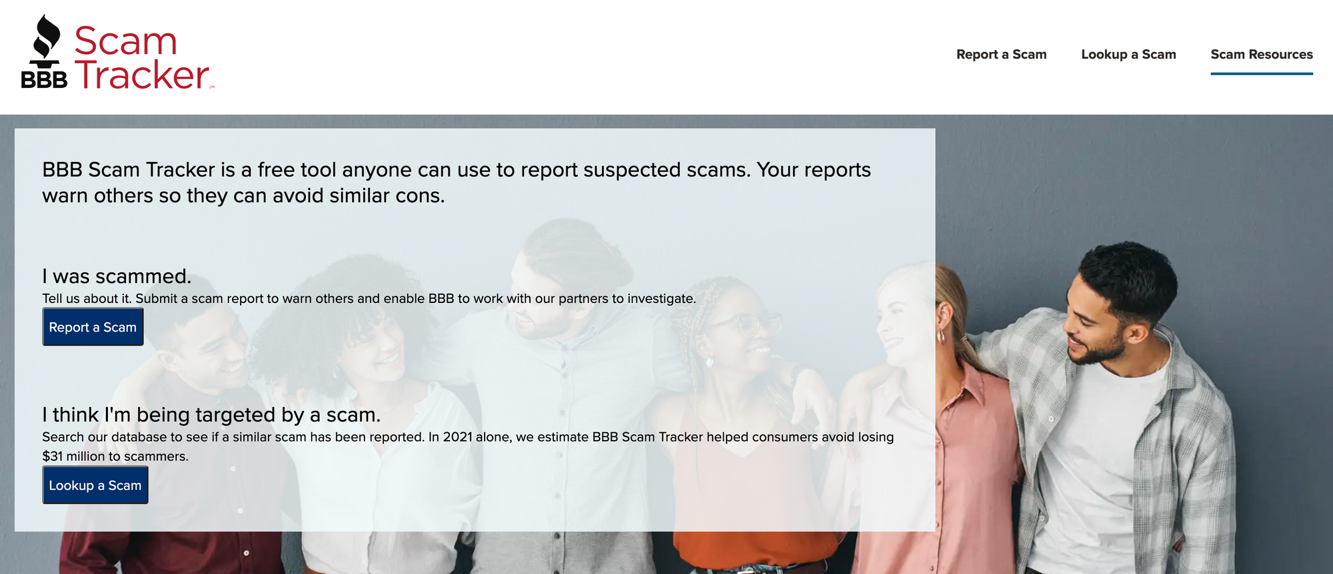The height and width of the screenshot is (574, 1333).
Task: Click the blue Lookup a Scam button
Action: point(95,485)
